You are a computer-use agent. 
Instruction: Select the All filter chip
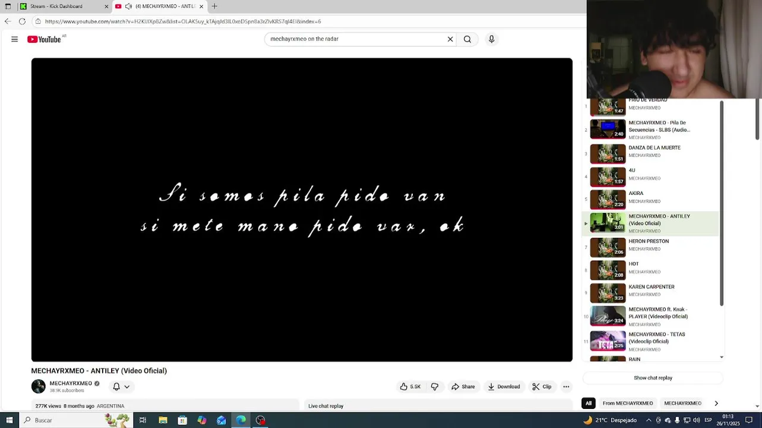589,403
